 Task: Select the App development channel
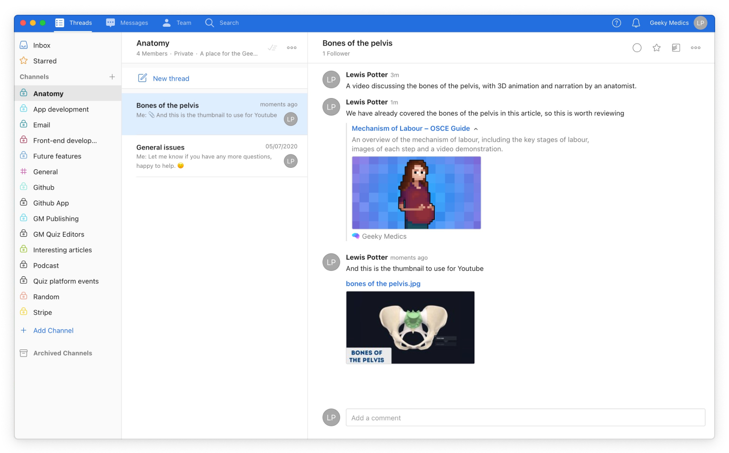pos(68,109)
